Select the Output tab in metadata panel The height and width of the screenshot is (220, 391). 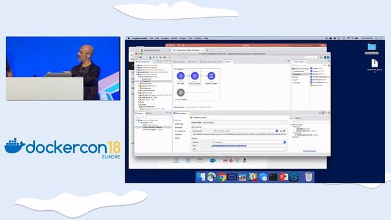(298, 118)
